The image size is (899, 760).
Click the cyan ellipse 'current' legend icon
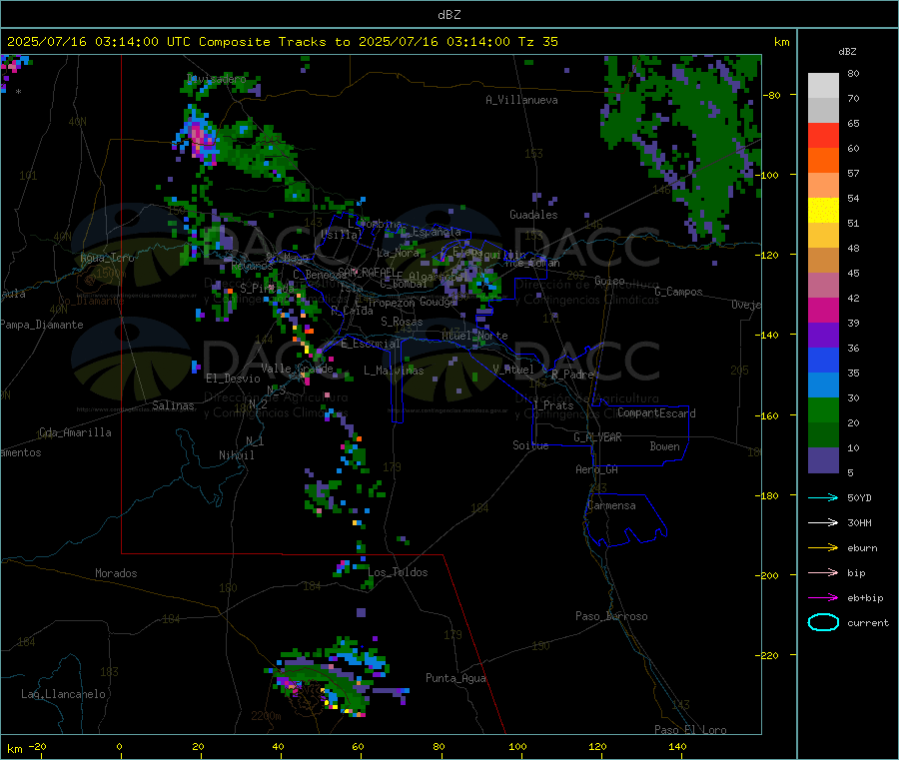tap(823, 622)
